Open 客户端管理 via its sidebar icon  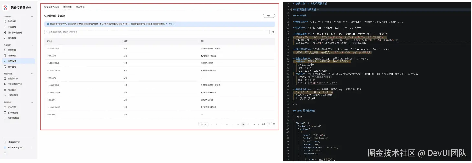tap(5, 112)
